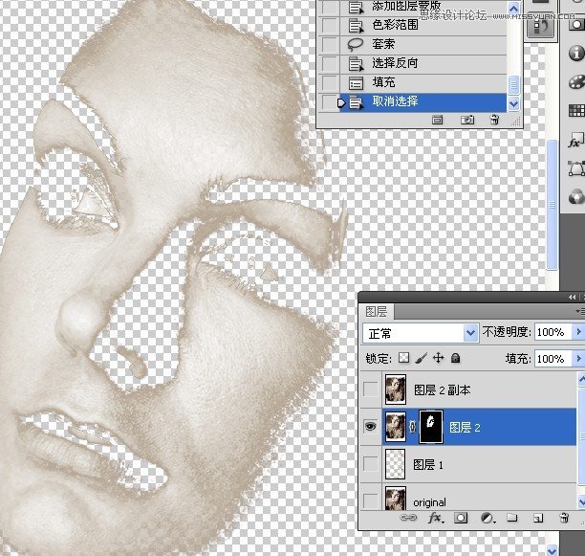Create new snapshot in History panel
The image size is (585, 556).
(467, 120)
